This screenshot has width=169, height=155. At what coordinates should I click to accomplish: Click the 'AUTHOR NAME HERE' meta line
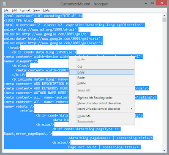[x=36, y=93]
